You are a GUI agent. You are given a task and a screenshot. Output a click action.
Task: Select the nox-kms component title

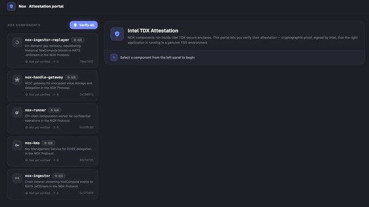click(33, 143)
